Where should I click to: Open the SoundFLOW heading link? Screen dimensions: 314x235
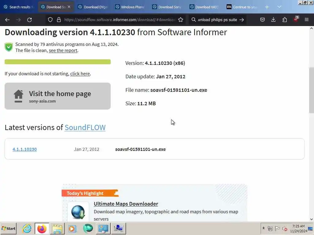coord(85,128)
